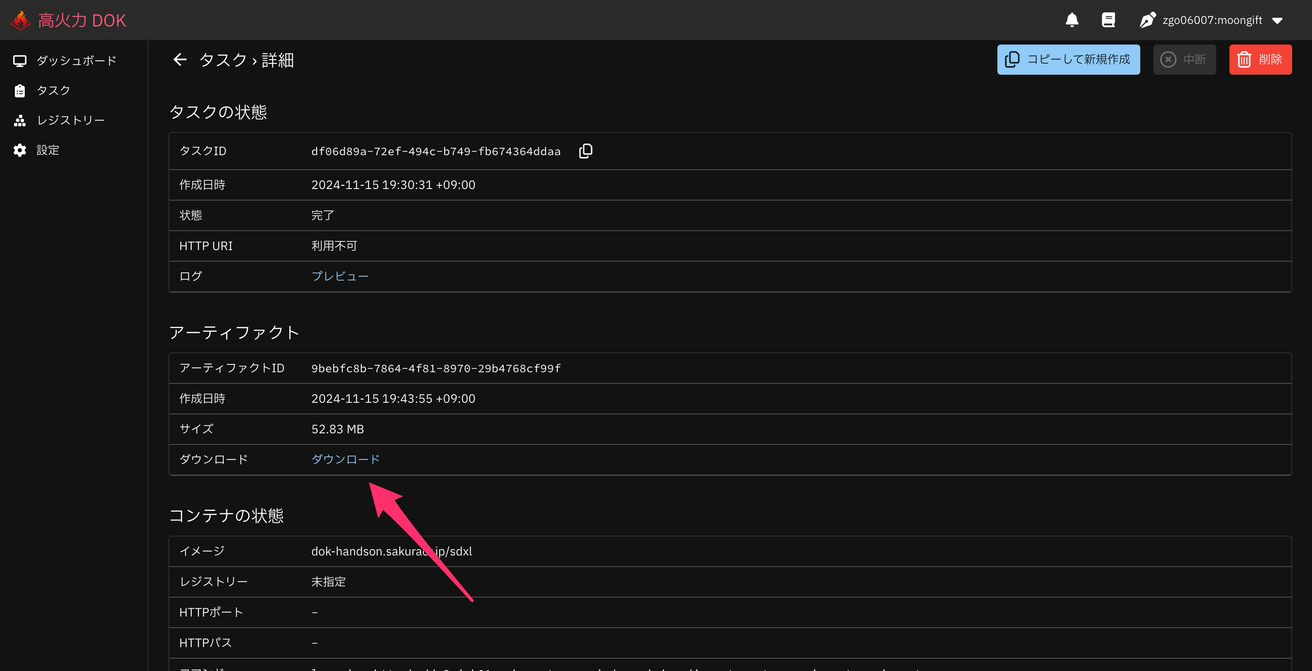The width and height of the screenshot is (1312, 671).
Task: Click the タスク clipboard icon in sidebar
Action: pyautogui.click(x=20, y=91)
